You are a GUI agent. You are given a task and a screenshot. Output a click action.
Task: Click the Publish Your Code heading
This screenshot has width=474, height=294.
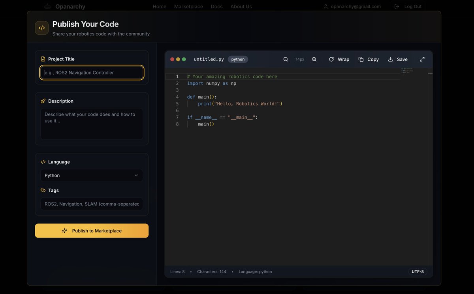(85, 24)
